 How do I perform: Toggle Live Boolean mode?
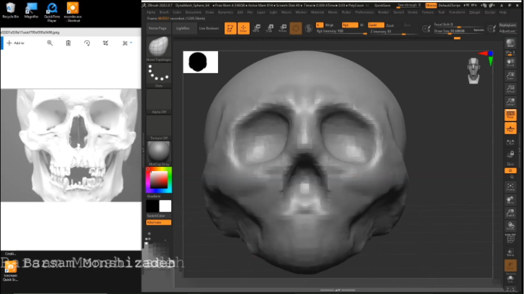(208, 28)
